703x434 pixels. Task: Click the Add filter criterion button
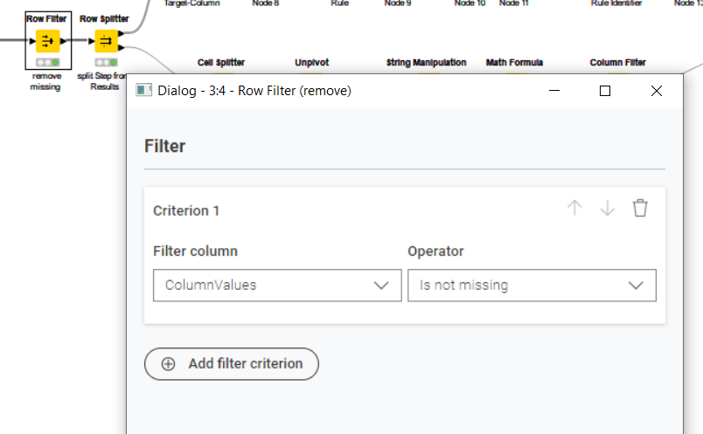coord(232,363)
